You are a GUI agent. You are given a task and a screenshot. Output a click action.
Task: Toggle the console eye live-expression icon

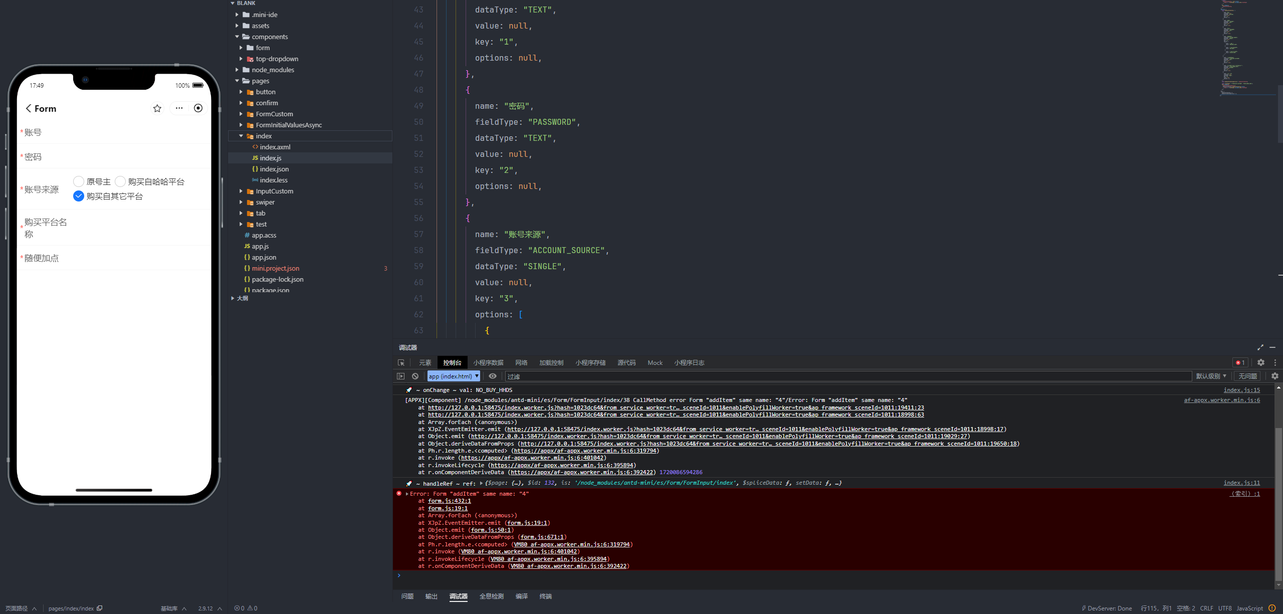click(493, 376)
